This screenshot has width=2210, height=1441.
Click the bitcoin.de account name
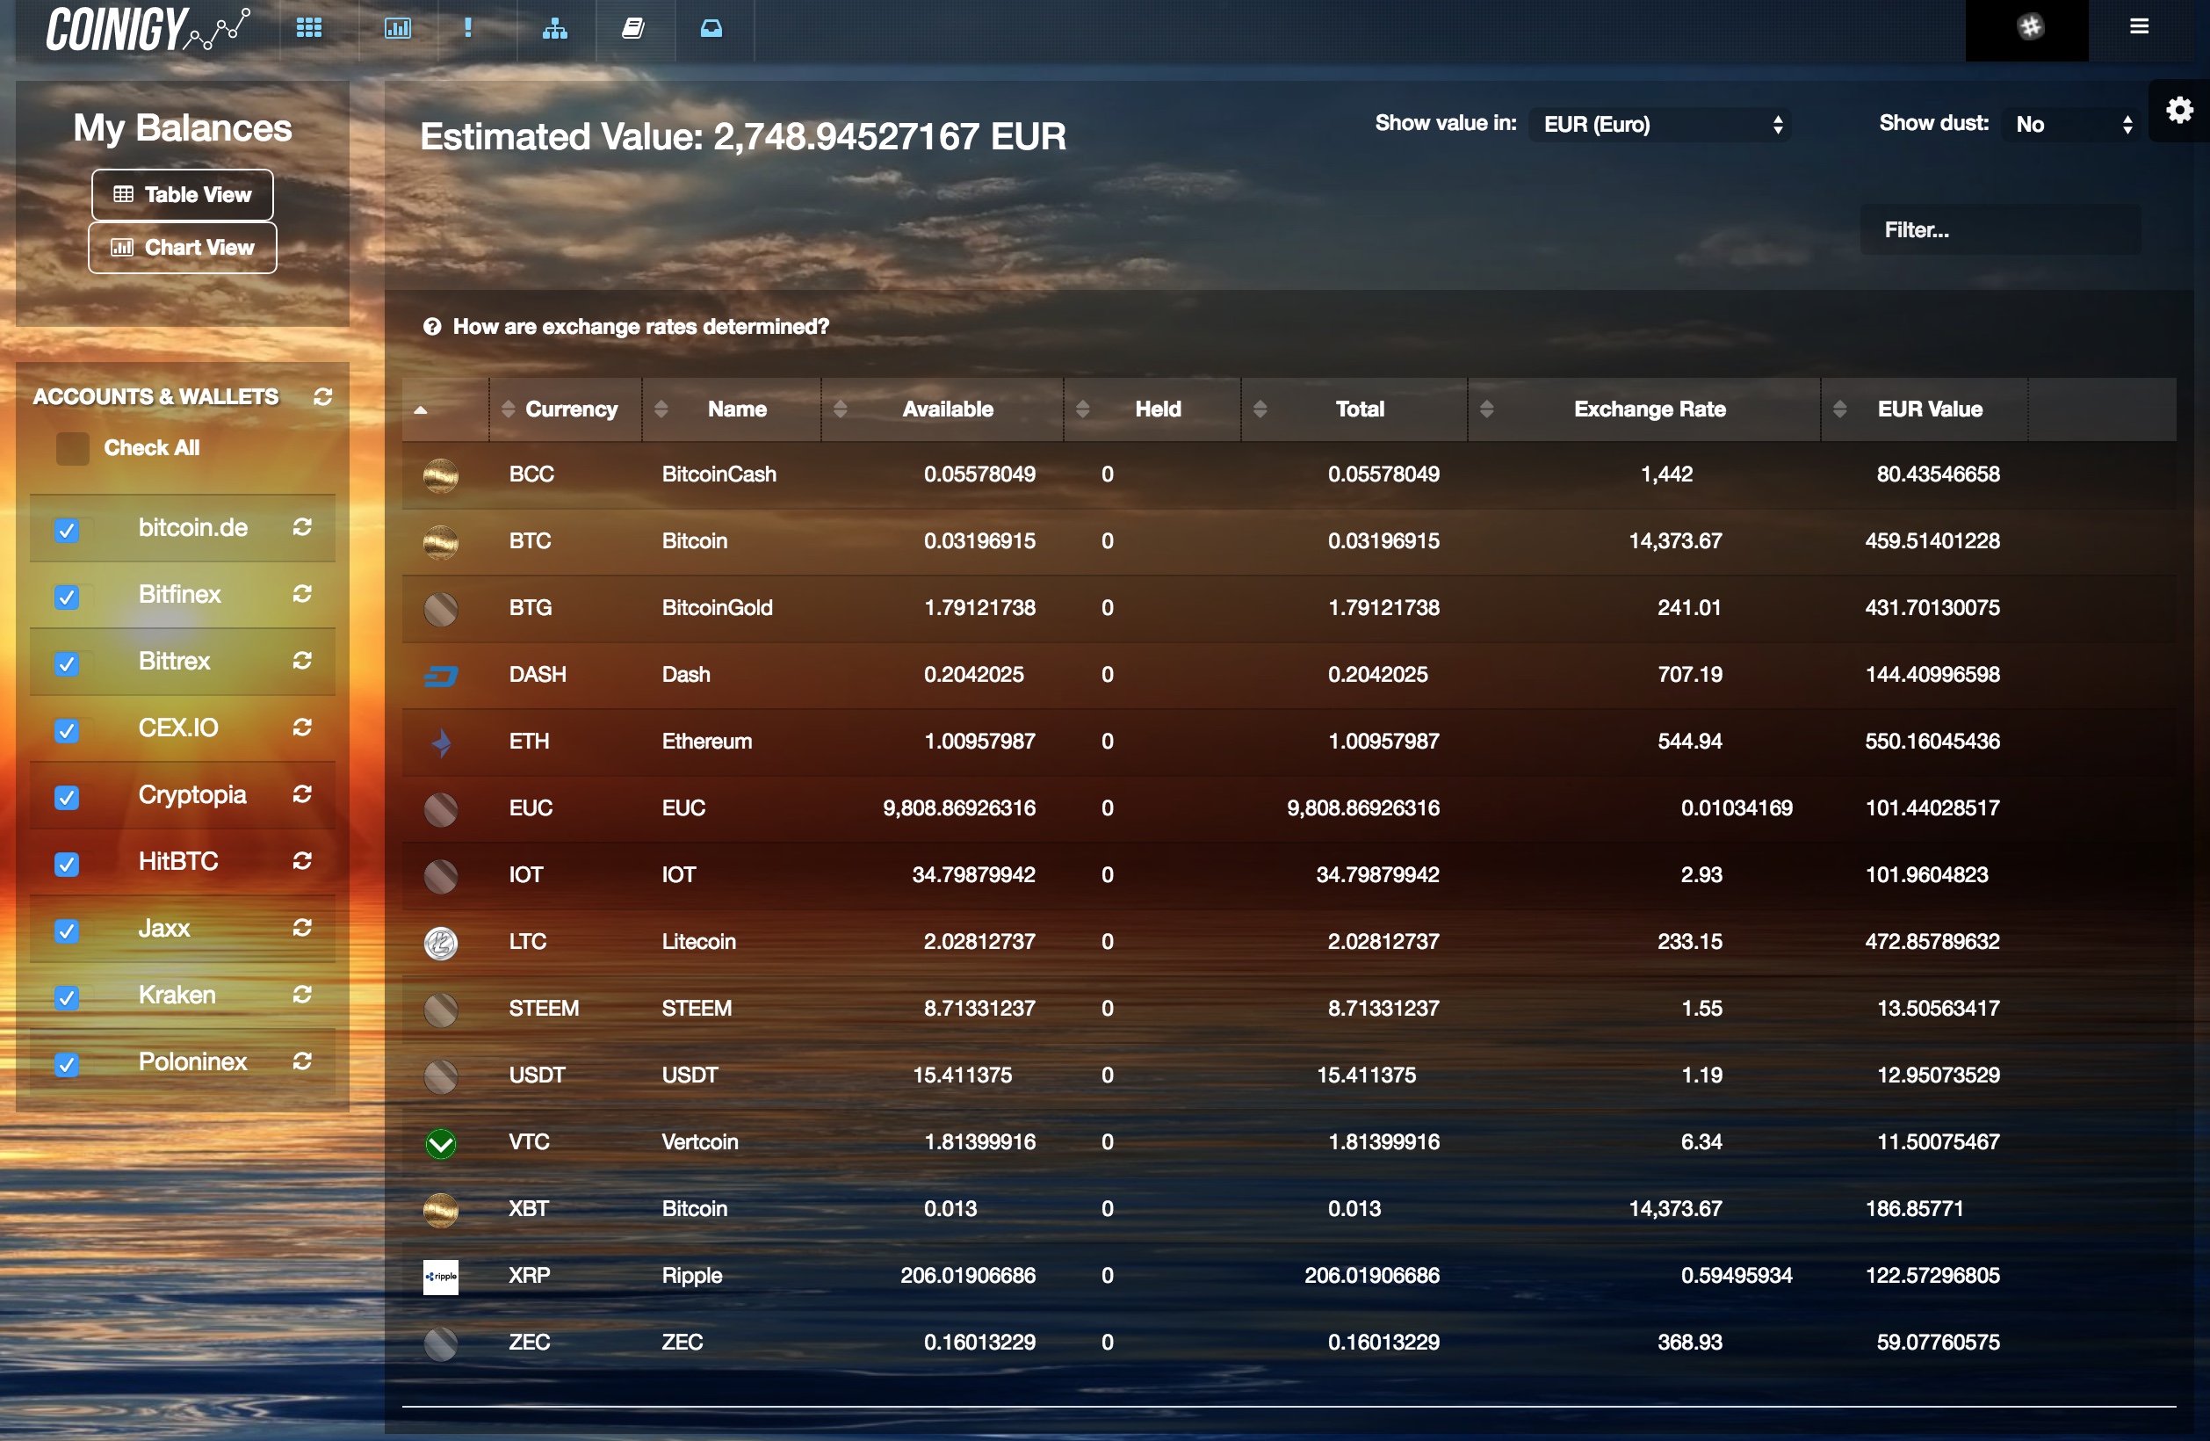coord(193,528)
